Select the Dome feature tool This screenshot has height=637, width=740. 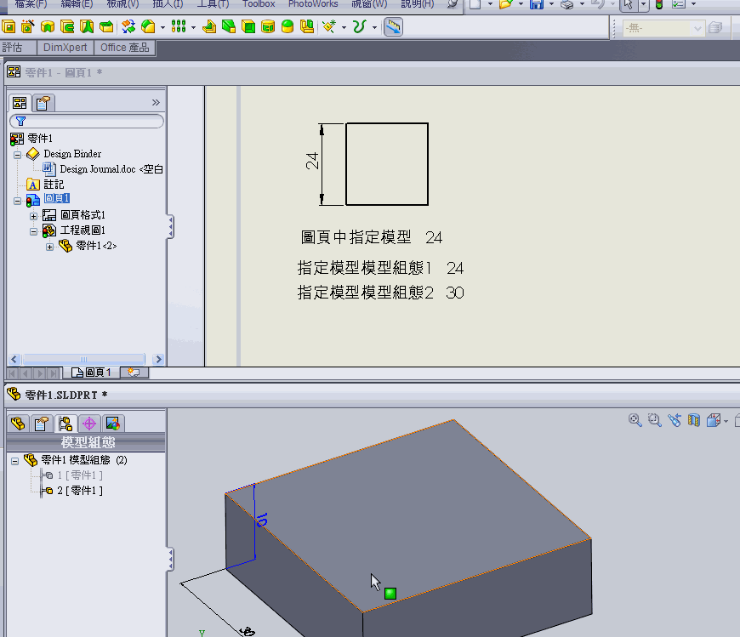[287, 27]
